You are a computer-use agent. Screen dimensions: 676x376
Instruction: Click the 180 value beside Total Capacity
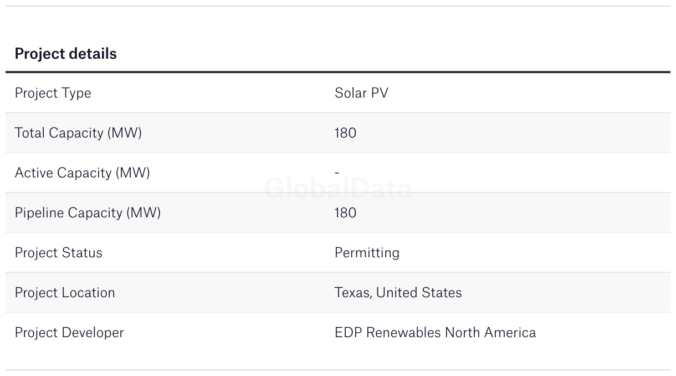pos(345,133)
